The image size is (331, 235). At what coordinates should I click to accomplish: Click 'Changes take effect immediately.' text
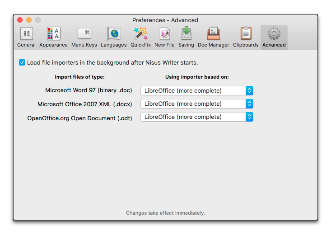point(165,213)
